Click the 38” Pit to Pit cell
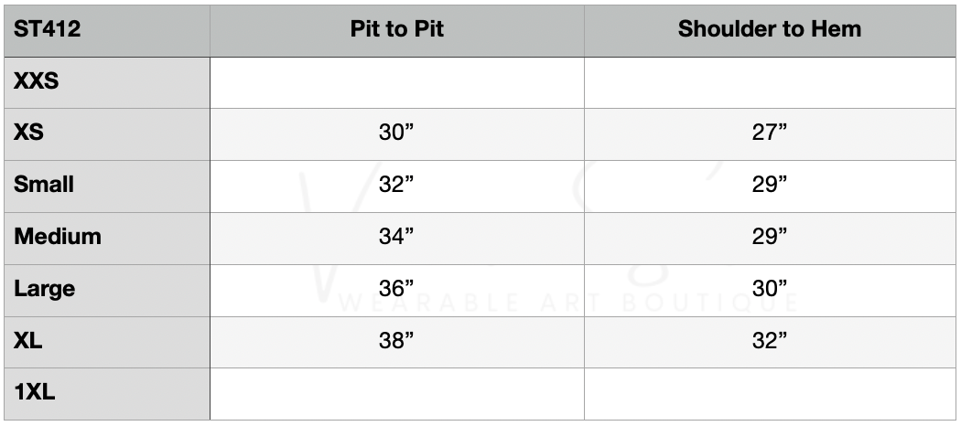 tap(396, 341)
